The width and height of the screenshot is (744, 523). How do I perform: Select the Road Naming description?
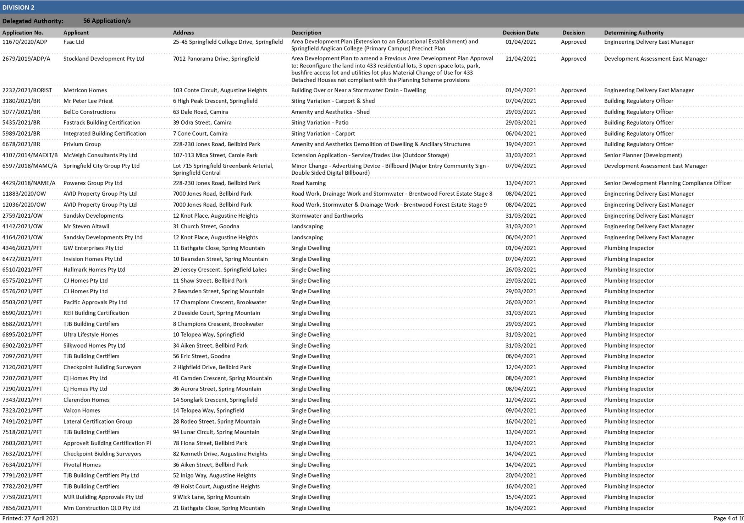[x=308, y=183]
